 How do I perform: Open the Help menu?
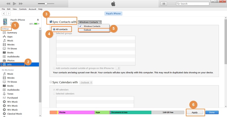click(x=40, y=9)
